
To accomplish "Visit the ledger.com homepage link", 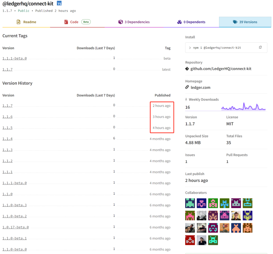I will tap(200, 87).
